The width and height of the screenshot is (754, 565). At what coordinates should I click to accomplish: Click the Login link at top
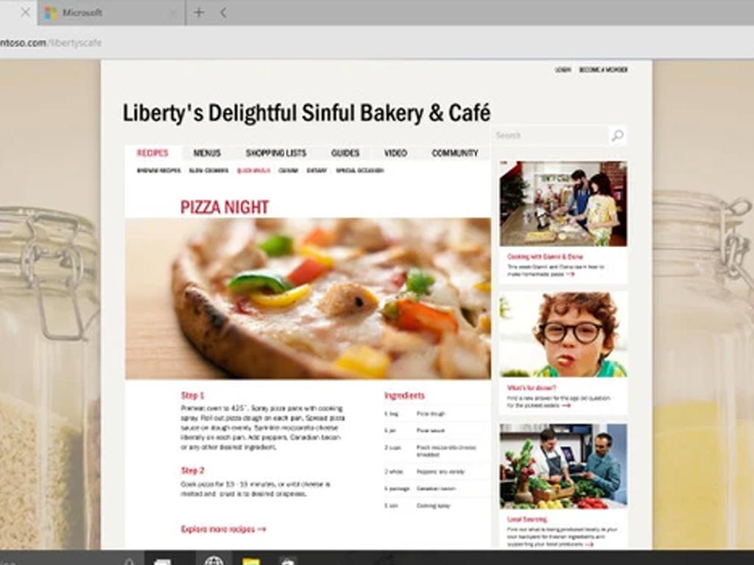[563, 70]
